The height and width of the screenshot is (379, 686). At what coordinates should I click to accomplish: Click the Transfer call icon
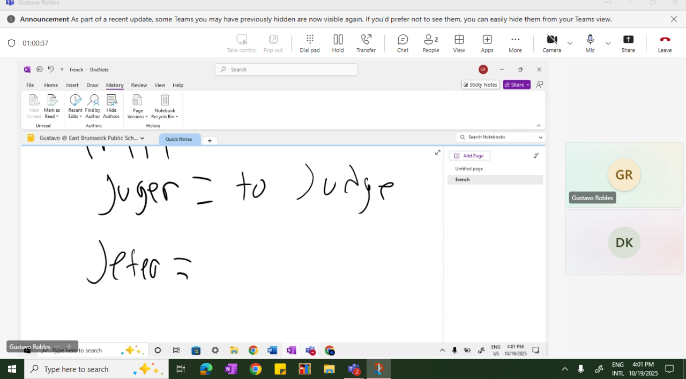(x=366, y=43)
